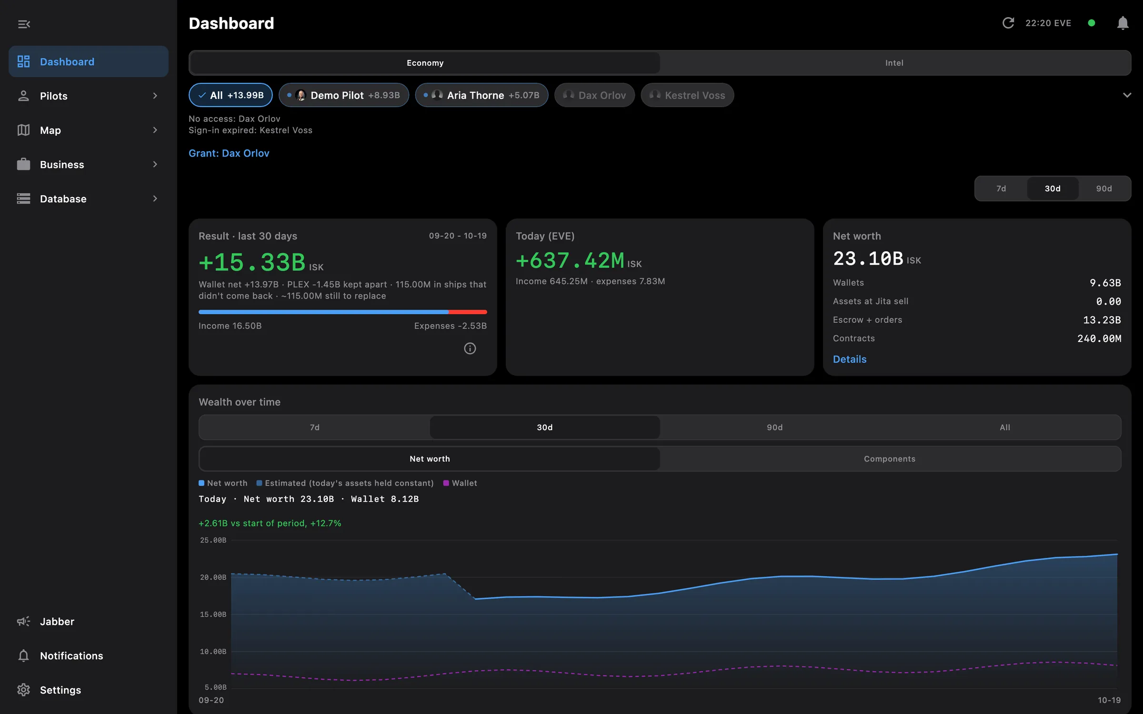Open Dashboard grid icon in sidebar
This screenshot has width=1143, height=714.
tap(23, 61)
